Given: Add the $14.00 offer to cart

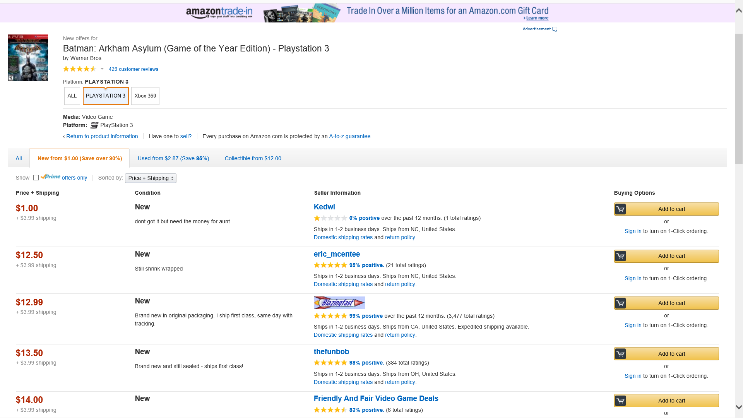Looking at the screenshot, I should (x=666, y=401).
